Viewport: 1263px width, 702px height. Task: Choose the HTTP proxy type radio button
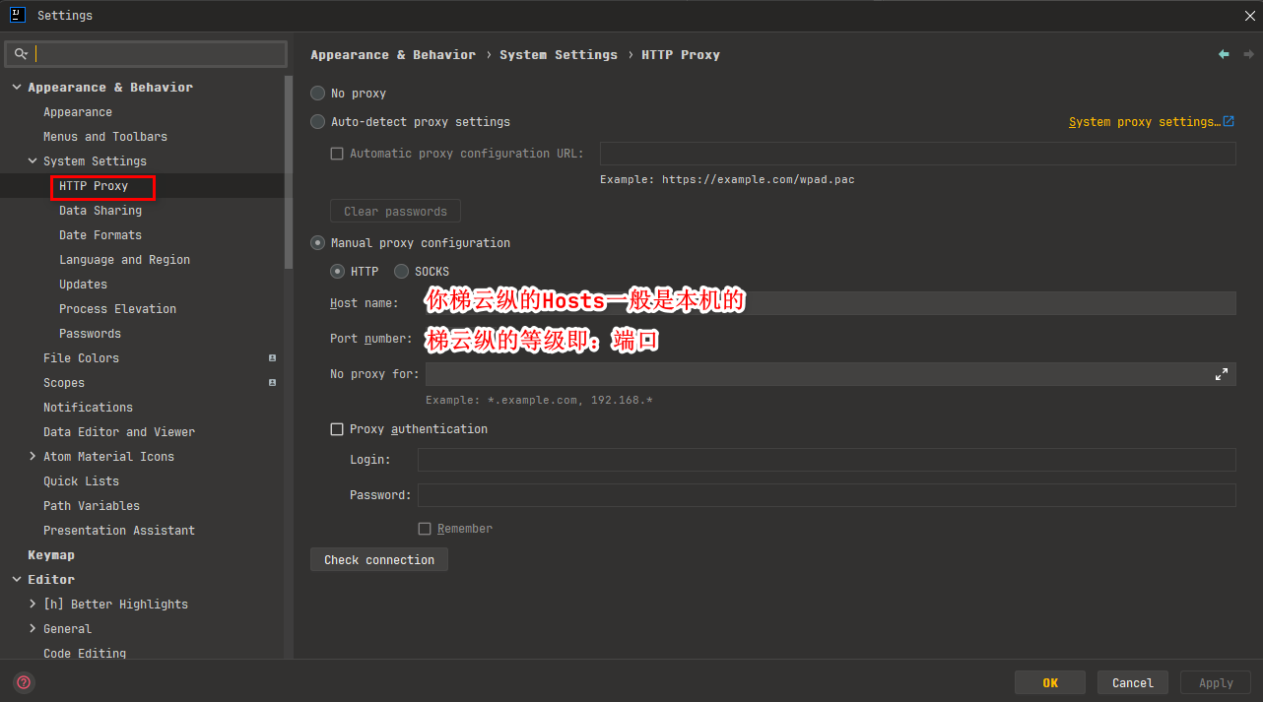(337, 272)
